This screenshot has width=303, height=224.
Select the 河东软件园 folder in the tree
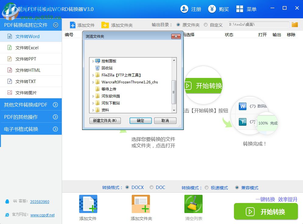[x=110, y=96]
